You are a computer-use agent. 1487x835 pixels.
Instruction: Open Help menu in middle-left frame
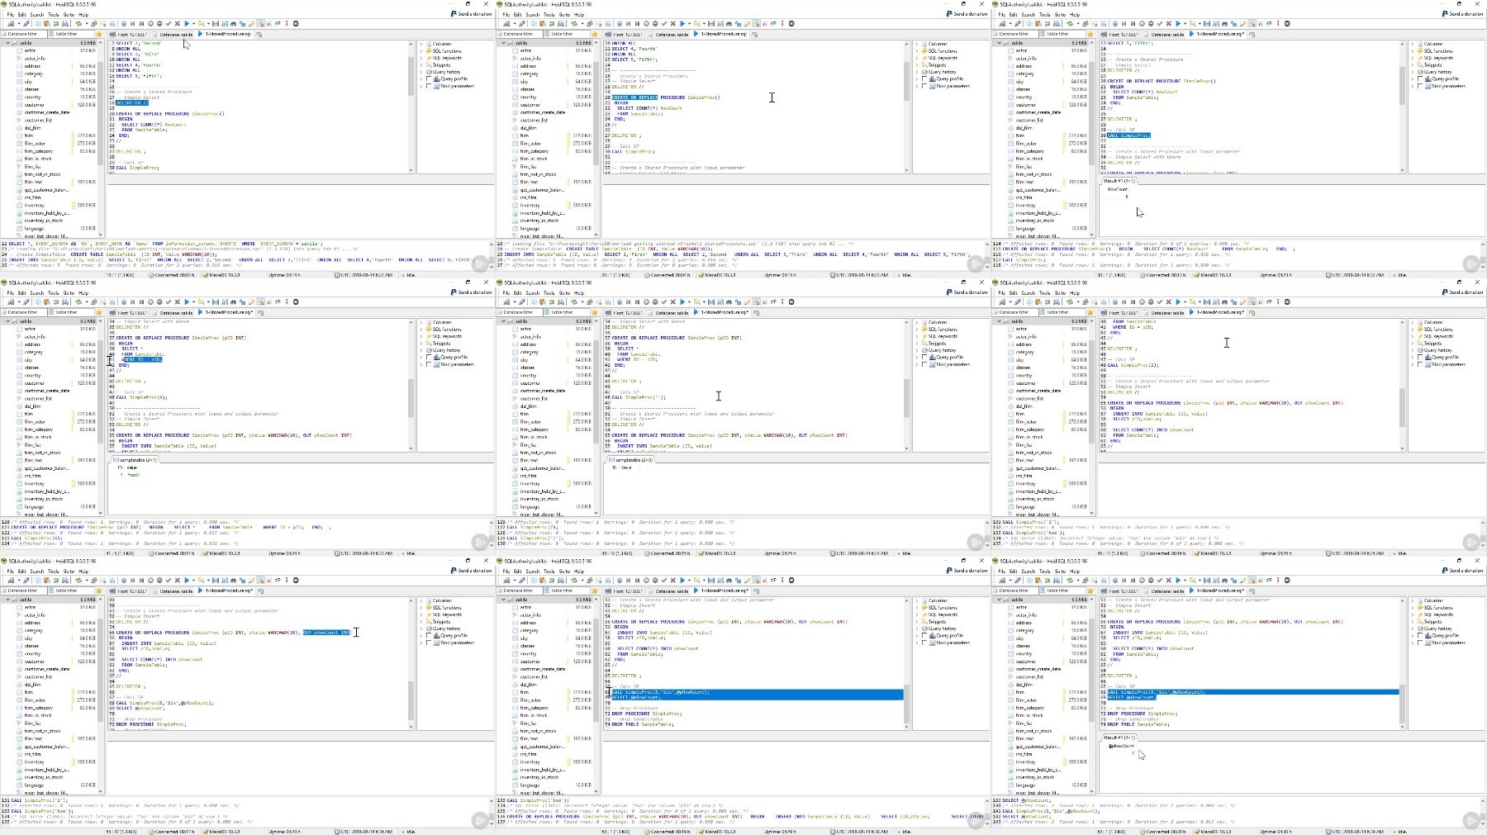[x=83, y=292]
